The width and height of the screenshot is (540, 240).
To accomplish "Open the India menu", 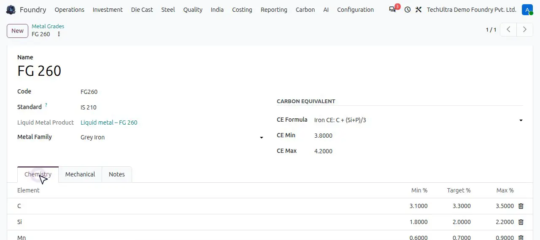I will click(217, 10).
